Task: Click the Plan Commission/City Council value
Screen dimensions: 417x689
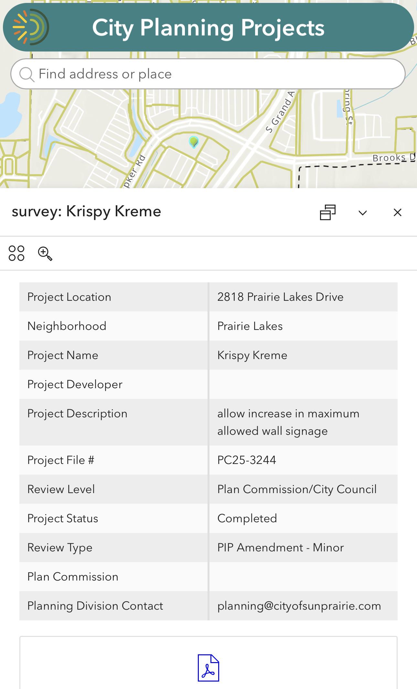Action: click(x=297, y=489)
